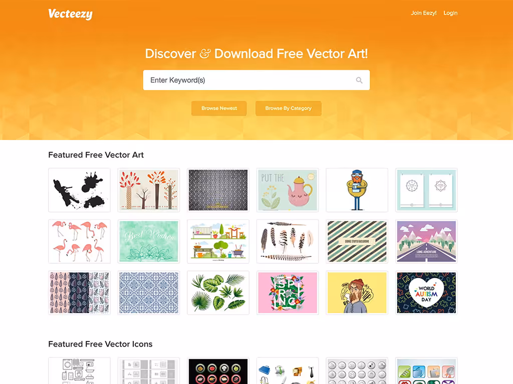Image resolution: width=513 pixels, height=384 pixels.
Task: Select the pink teapot illustration thumbnail
Action: click(x=287, y=190)
